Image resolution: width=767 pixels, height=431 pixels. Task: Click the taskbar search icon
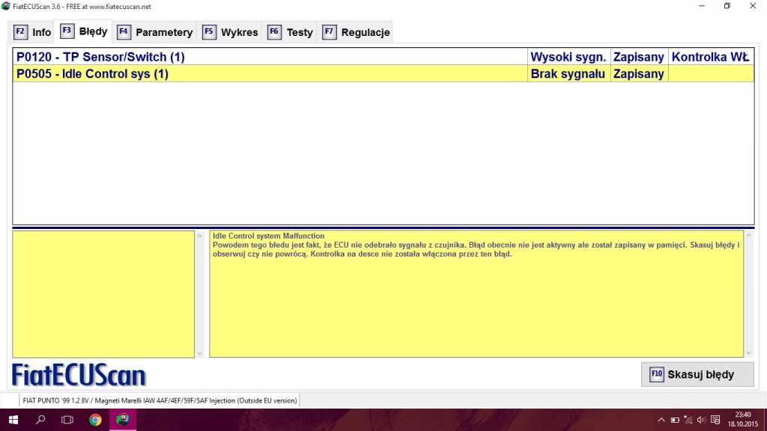[x=40, y=420]
